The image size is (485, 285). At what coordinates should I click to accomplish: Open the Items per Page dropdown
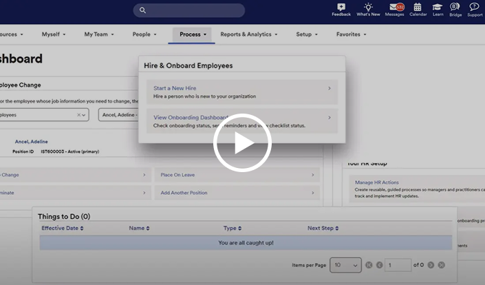click(x=345, y=265)
